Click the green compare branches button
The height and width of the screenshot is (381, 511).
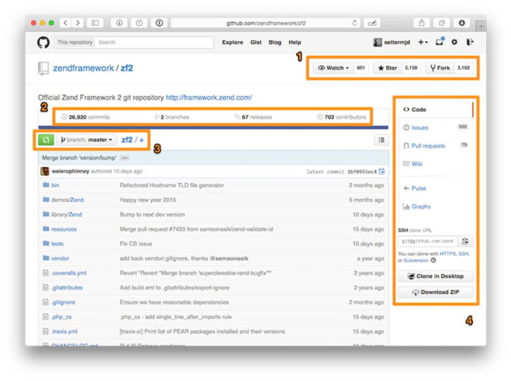pyautogui.click(x=46, y=140)
